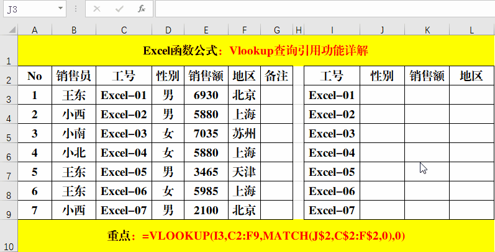This screenshot has height=252, width=495.
Task: Click cell I7 containing Excel-05
Action: (332, 172)
